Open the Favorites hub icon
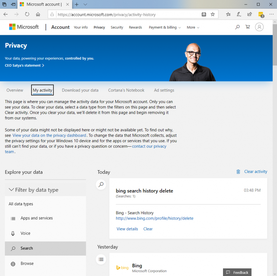 [228, 14]
